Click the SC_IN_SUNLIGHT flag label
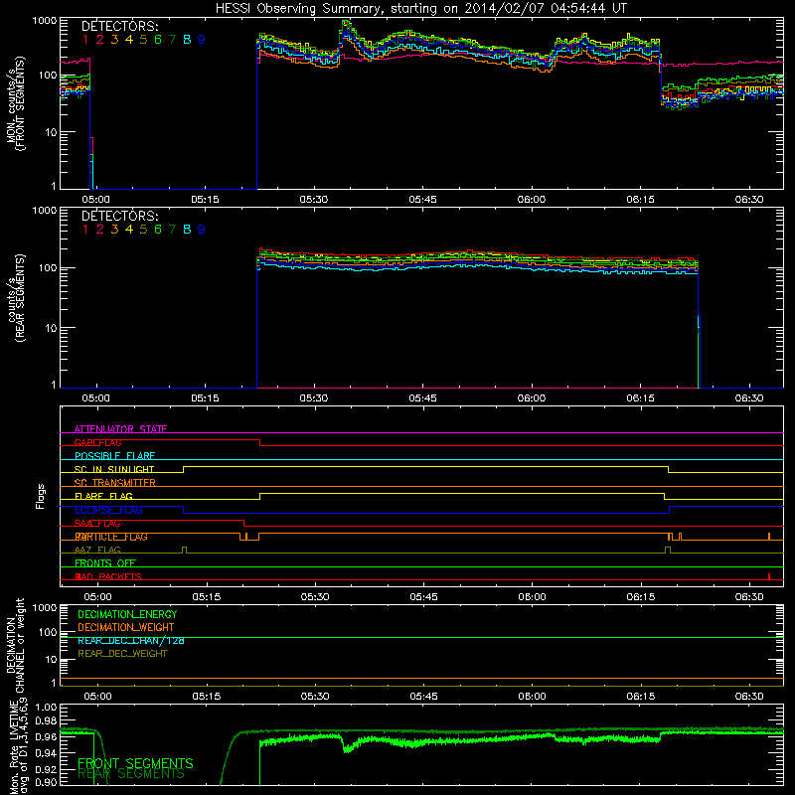This screenshot has height=795, width=795. (114, 469)
